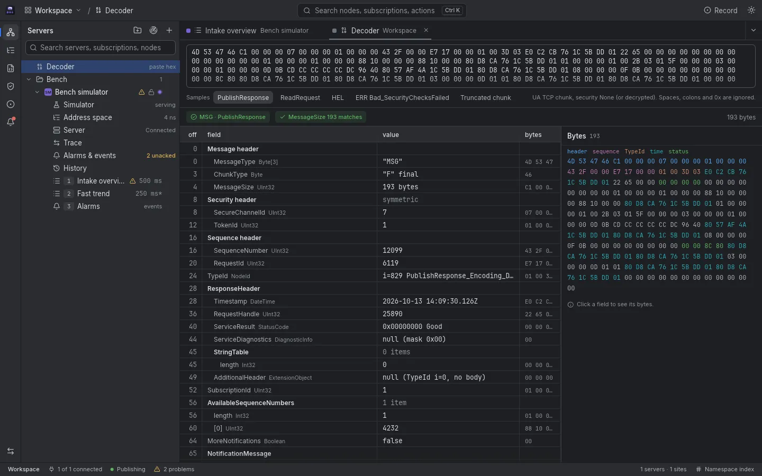Screen dimensions: 762x476
Task: Collapse the Bench folder
Action: pyautogui.click(x=29, y=79)
